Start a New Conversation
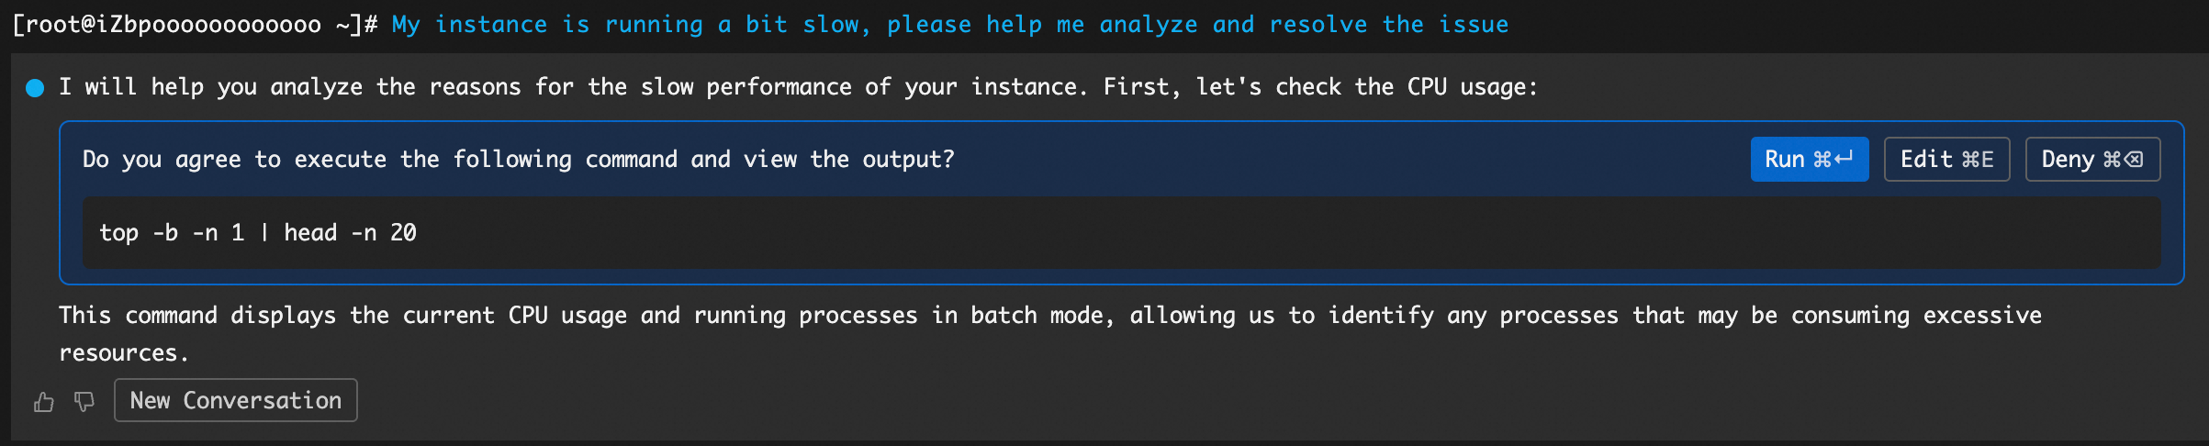The image size is (2209, 446). (235, 401)
